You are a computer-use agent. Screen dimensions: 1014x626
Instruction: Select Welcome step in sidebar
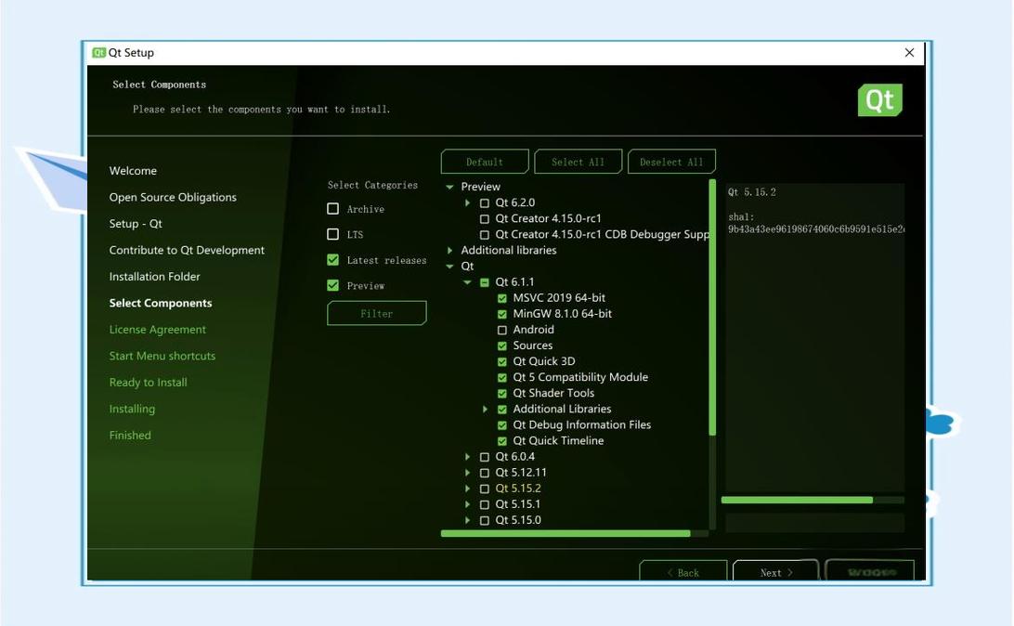[x=133, y=171]
